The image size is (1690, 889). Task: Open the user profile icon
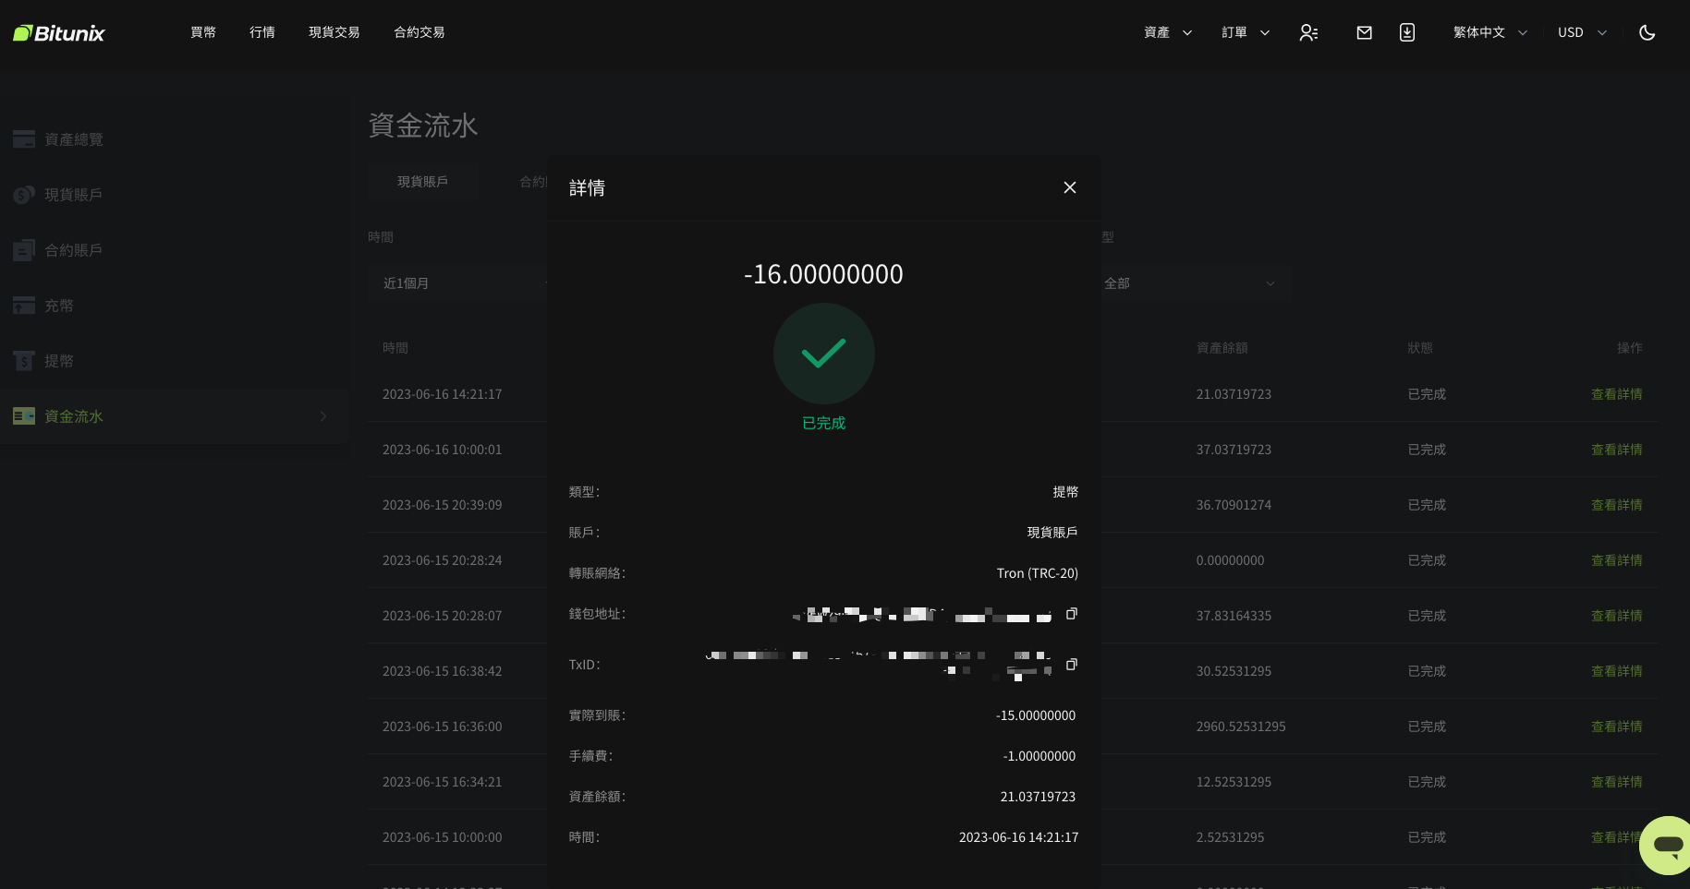(1308, 32)
